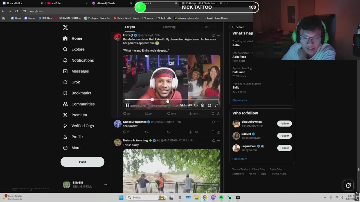Open Grok action on Nature is Amazing post
The height and width of the screenshot is (202, 360).
pyautogui.click(x=214, y=141)
